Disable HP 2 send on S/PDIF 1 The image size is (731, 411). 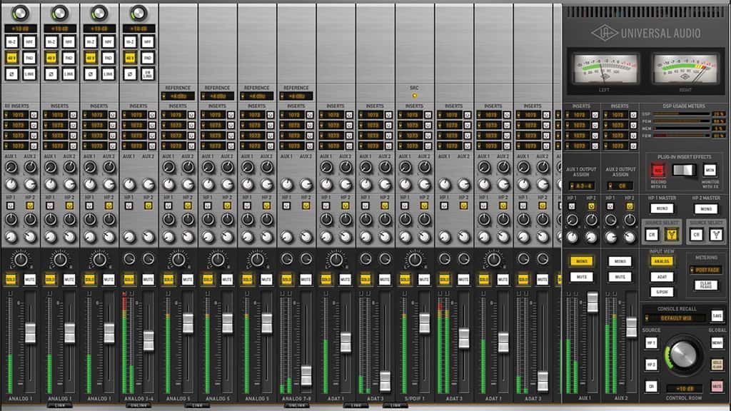click(x=424, y=205)
